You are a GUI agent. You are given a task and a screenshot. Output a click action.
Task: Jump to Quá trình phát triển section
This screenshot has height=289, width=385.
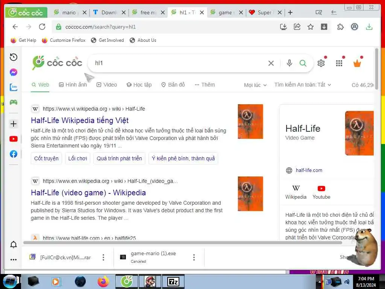(x=119, y=158)
